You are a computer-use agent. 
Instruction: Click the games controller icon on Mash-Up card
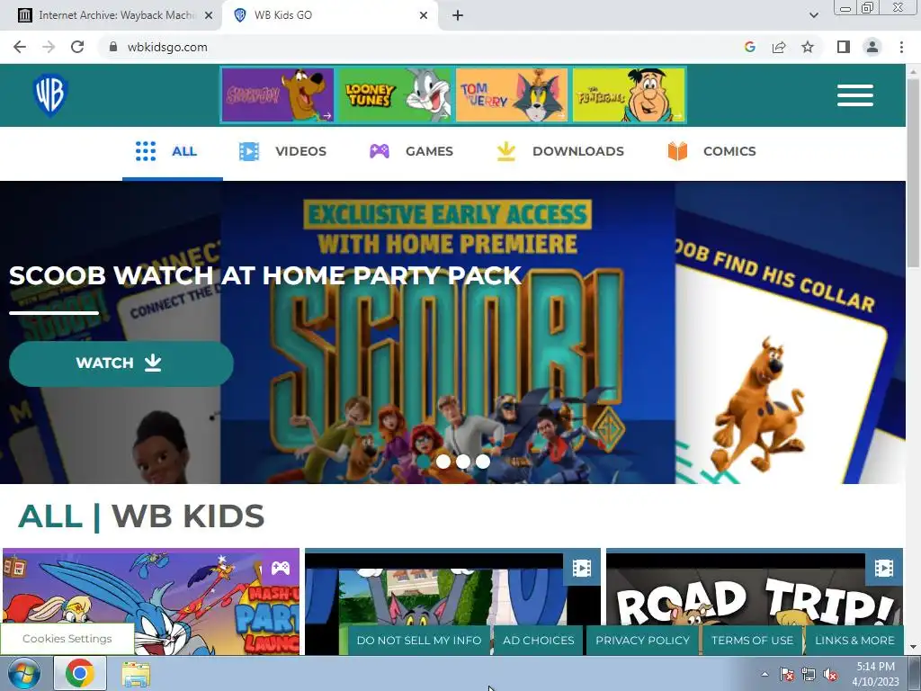click(x=281, y=569)
